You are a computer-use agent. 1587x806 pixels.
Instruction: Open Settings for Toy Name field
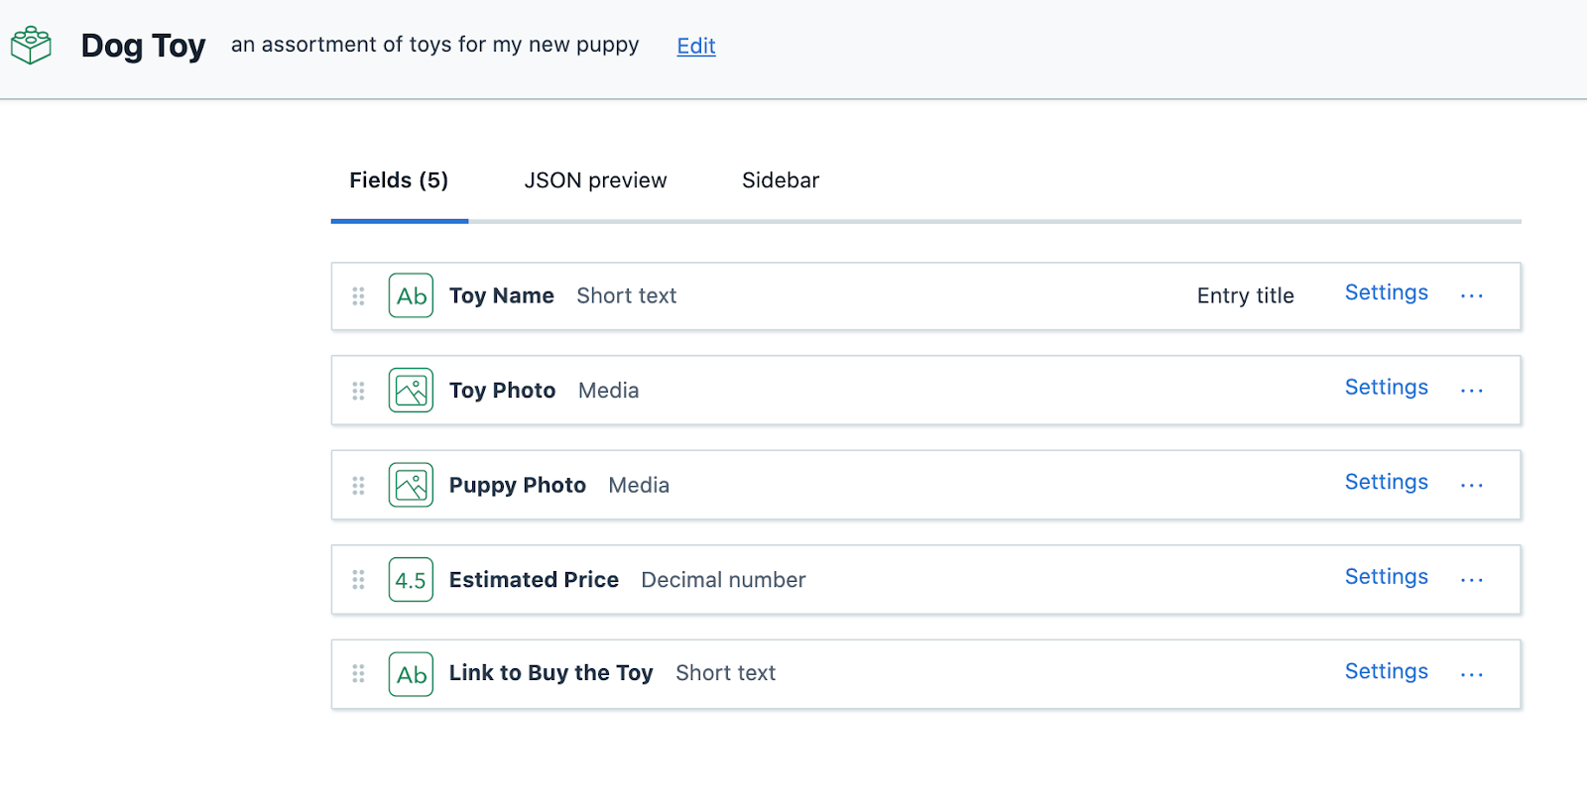(x=1387, y=292)
